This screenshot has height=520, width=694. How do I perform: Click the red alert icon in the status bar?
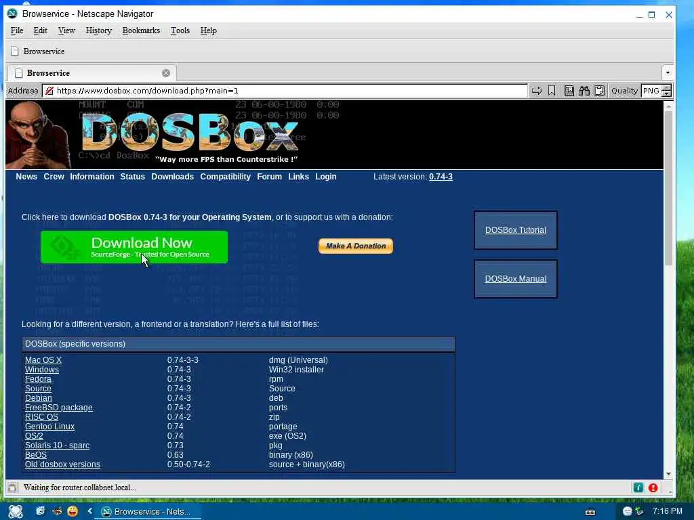point(653,487)
